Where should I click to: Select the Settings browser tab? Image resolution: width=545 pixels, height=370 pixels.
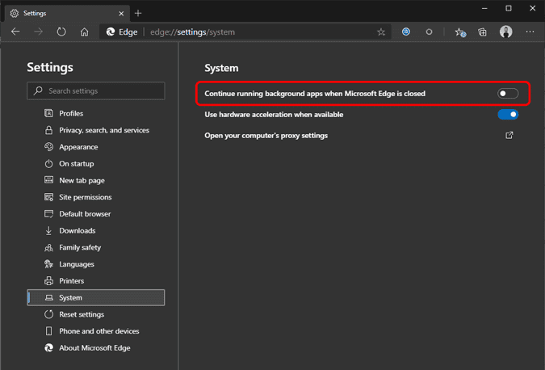pyautogui.click(x=67, y=14)
